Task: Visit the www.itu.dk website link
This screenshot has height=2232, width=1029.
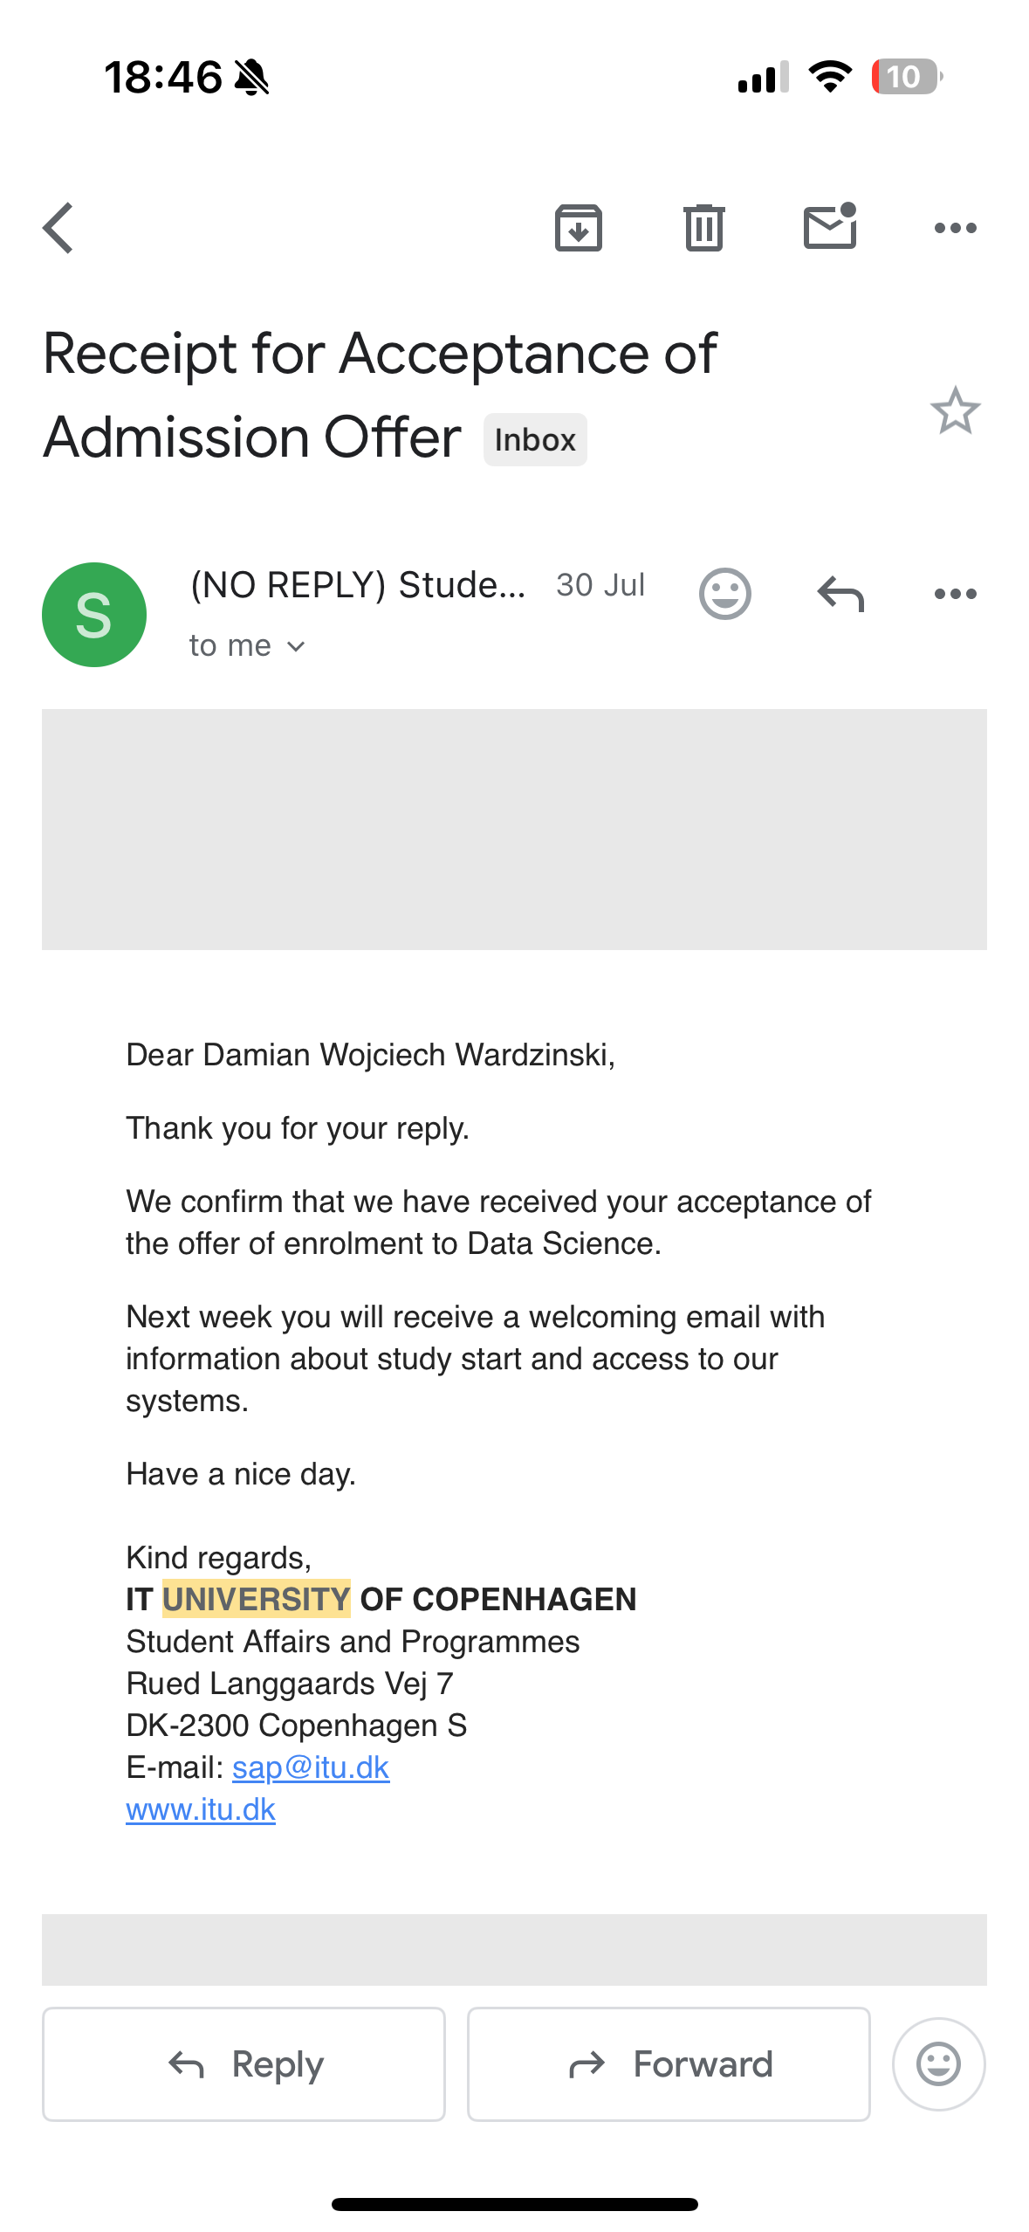Action: coord(201,1809)
